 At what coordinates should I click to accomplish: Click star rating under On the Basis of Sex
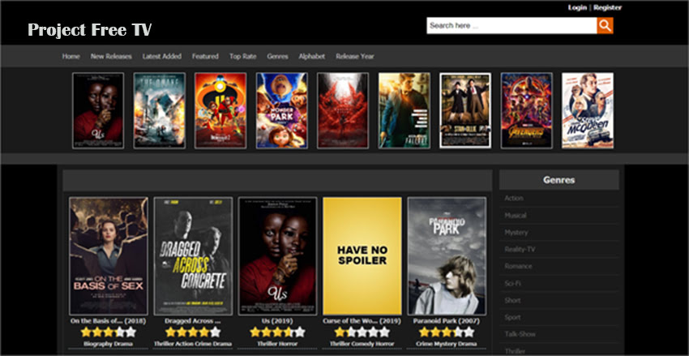(109, 332)
